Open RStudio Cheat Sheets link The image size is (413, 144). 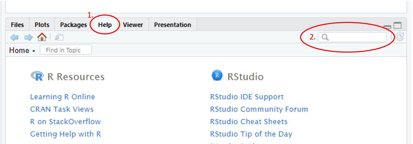click(249, 121)
